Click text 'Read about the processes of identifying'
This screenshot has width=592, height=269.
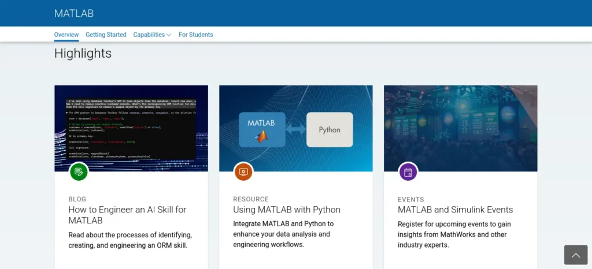click(x=130, y=235)
